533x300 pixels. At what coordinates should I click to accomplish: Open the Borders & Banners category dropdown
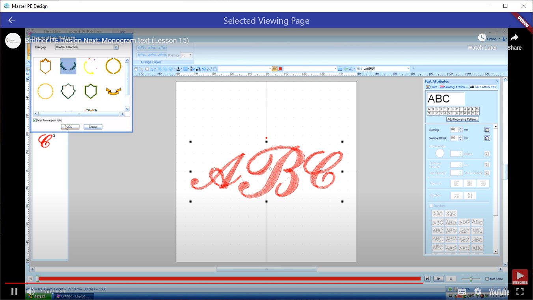coord(116,47)
